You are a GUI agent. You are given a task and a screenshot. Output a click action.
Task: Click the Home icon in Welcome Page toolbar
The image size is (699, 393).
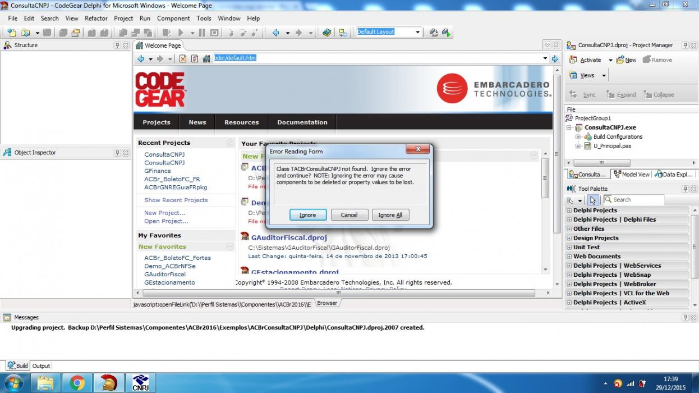(x=206, y=58)
